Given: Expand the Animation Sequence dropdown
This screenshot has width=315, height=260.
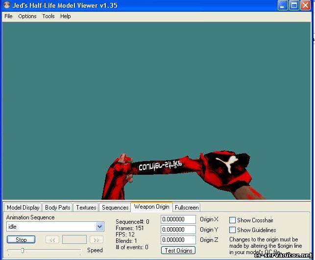Looking at the screenshot, I should click(99, 227).
